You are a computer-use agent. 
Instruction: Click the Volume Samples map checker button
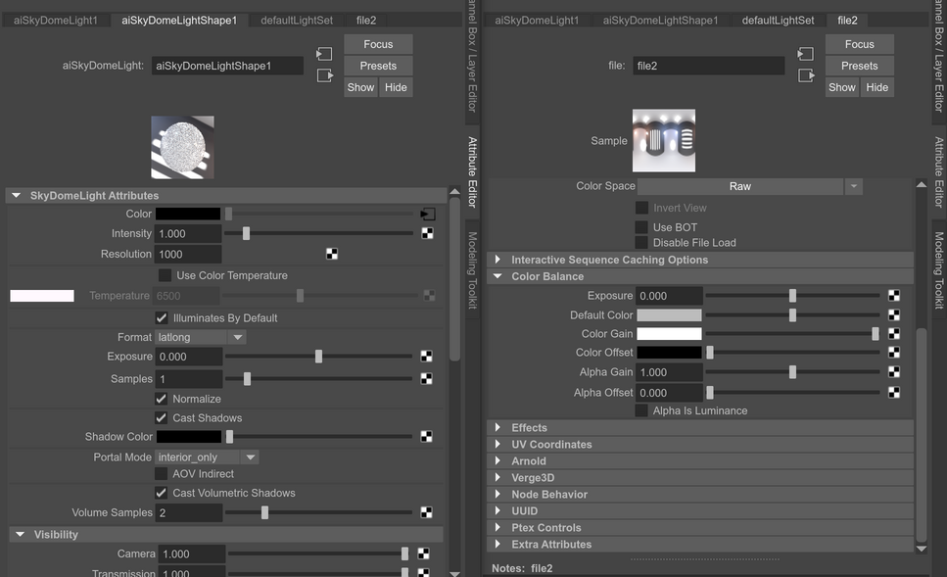pos(426,512)
